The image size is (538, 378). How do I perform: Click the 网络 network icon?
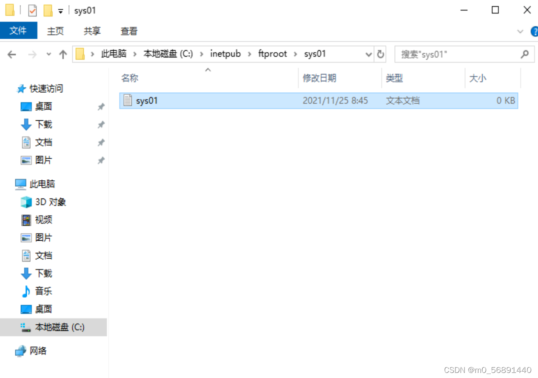[20, 351]
